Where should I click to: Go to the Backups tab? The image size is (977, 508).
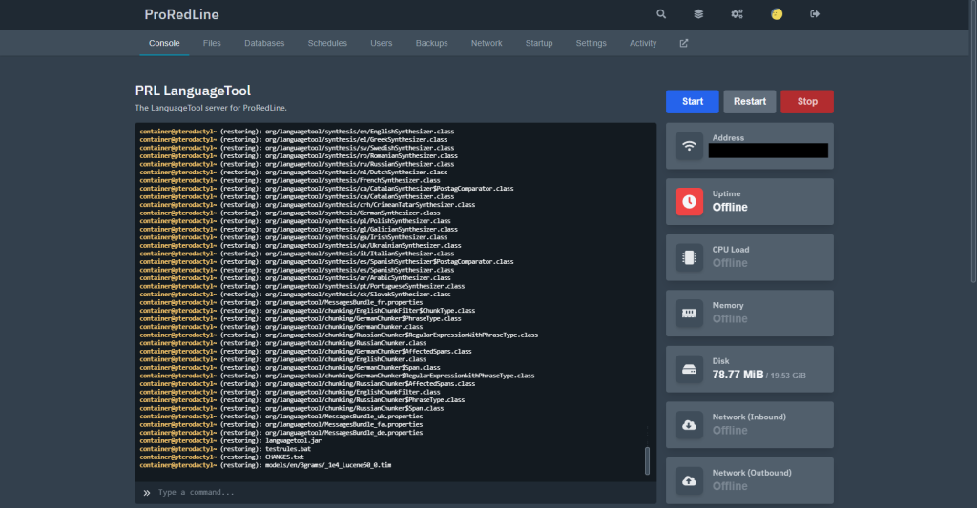click(x=431, y=43)
